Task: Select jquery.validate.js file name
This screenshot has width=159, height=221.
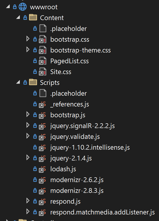Action: coord(75,137)
